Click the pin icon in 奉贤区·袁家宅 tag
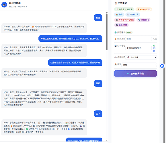The image size is (166, 143). tap(117, 9)
